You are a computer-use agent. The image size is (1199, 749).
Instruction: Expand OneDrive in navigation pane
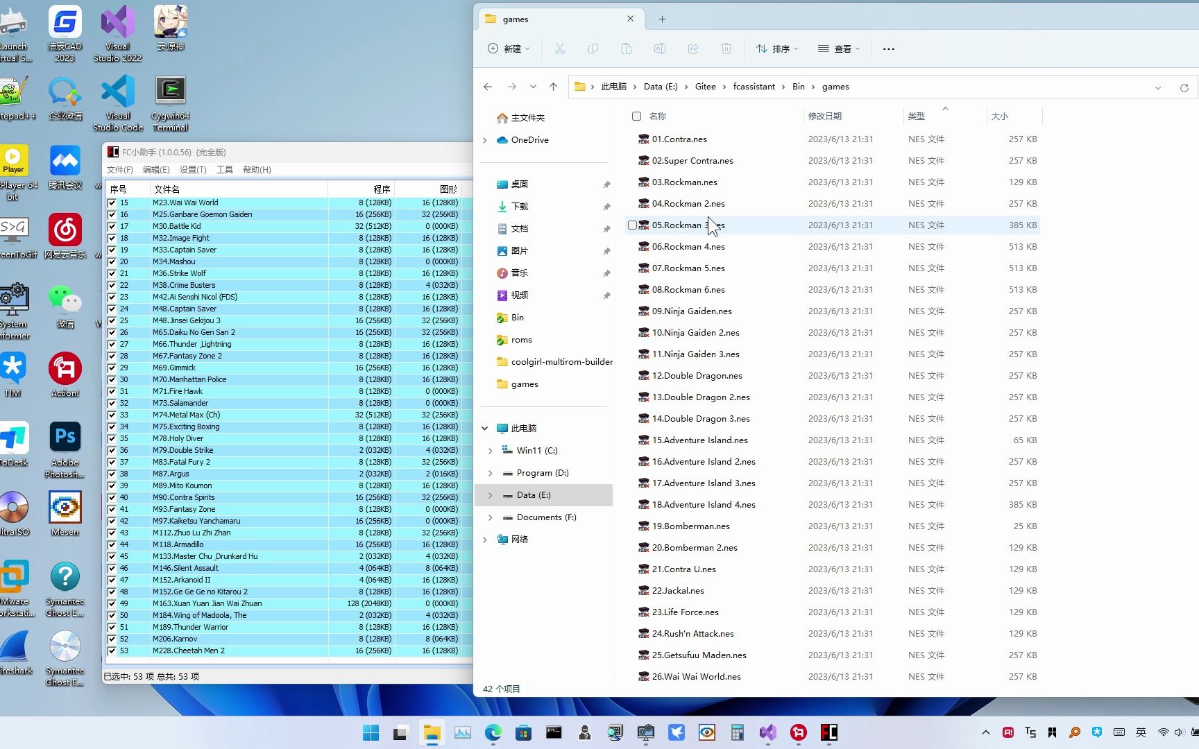pyautogui.click(x=484, y=140)
